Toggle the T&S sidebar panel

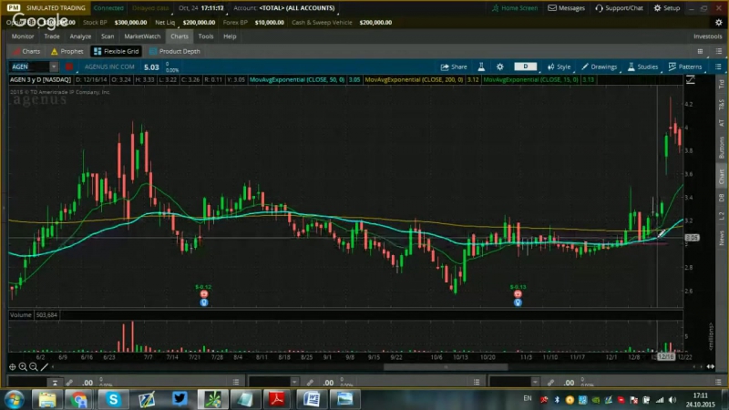(x=722, y=104)
